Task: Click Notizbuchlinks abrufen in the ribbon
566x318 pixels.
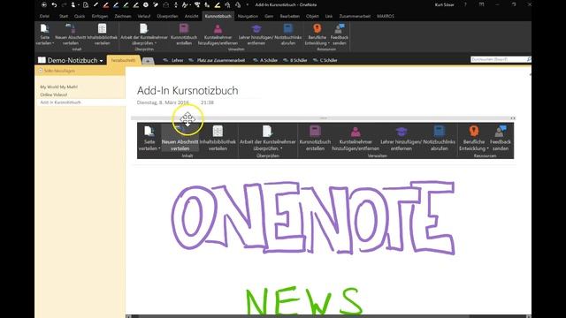Action: 288,34
